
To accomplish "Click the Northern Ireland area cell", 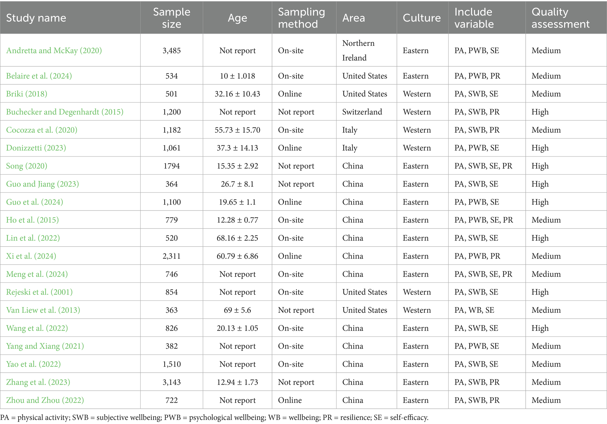I will pos(359,50).
